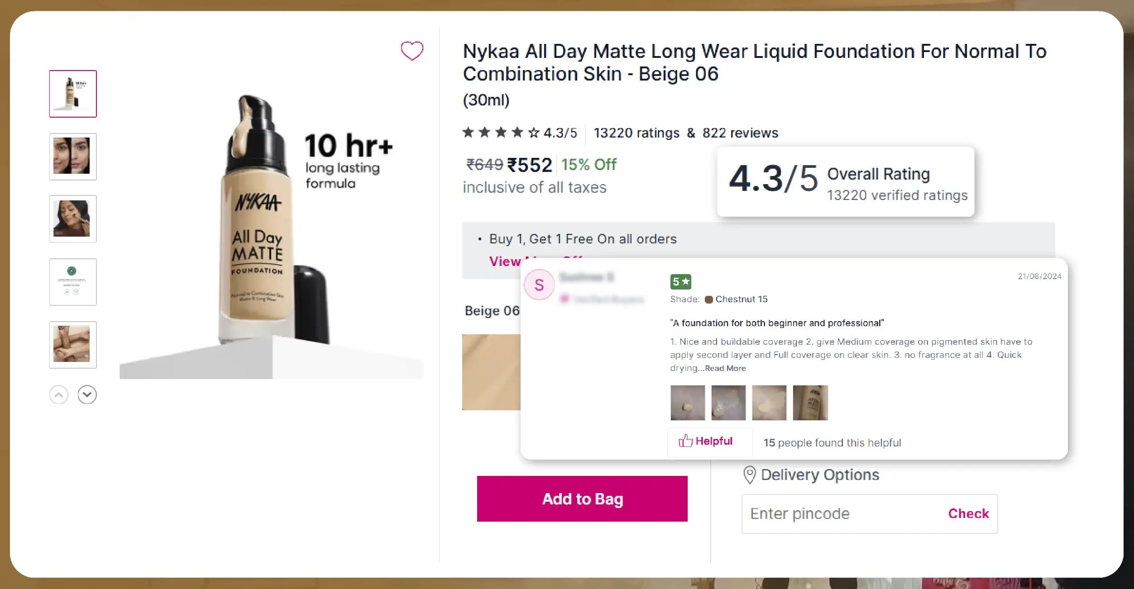Click the Add to Bag button

pyautogui.click(x=582, y=499)
